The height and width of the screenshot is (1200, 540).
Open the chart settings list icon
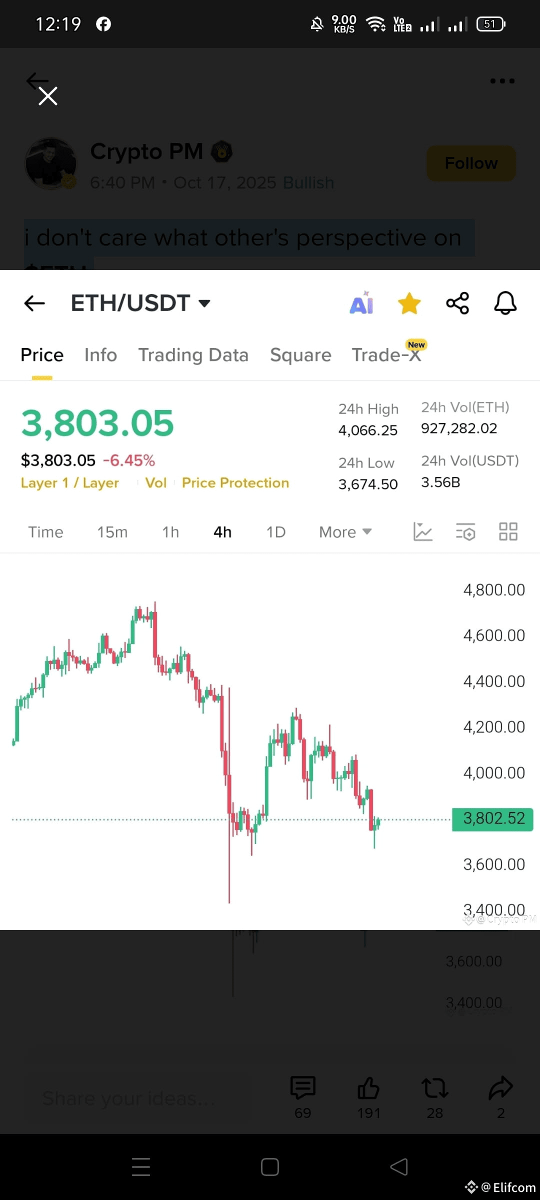coord(465,531)
